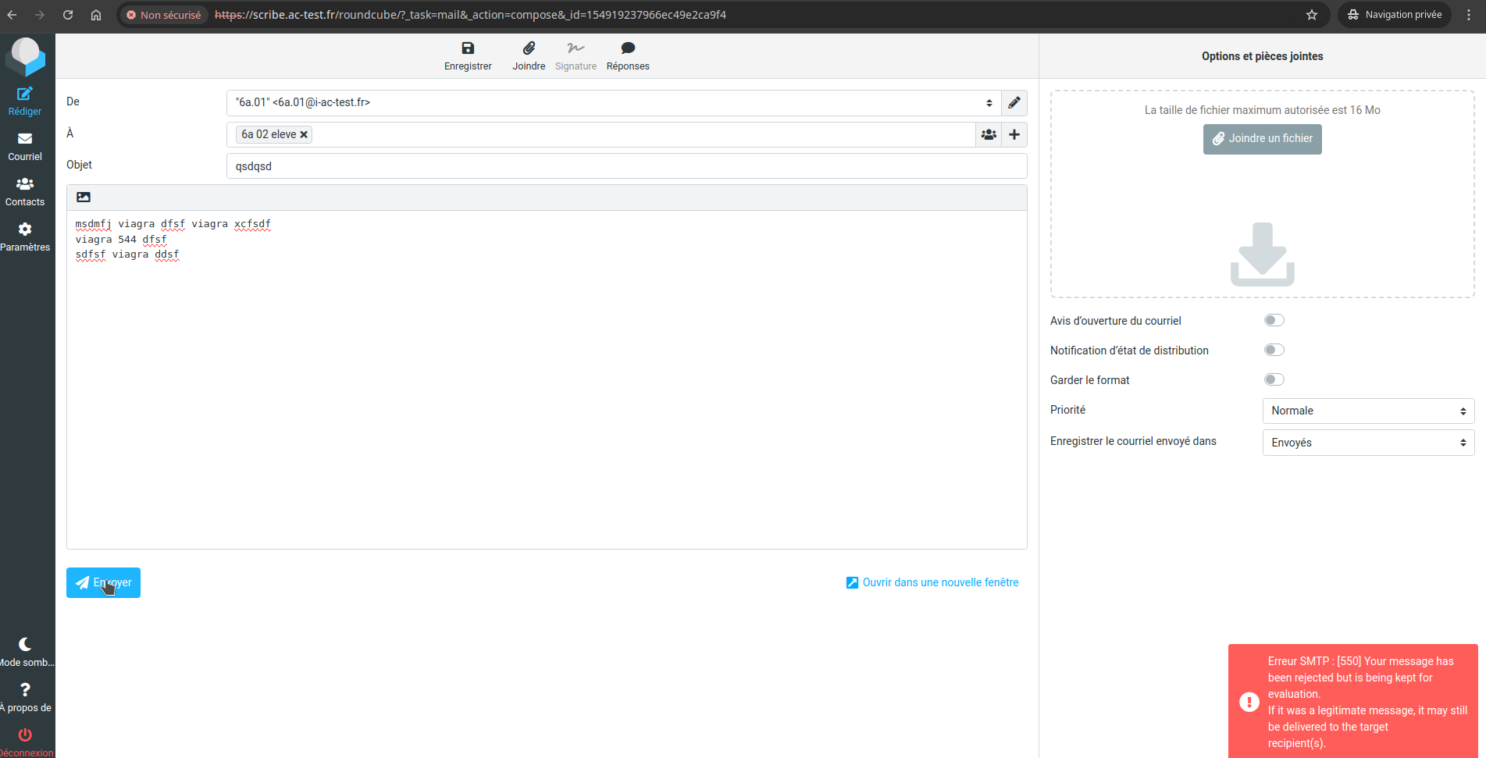Toggle dark mode with the moon icon
The image size is (1486, 758).
(25, 645)
